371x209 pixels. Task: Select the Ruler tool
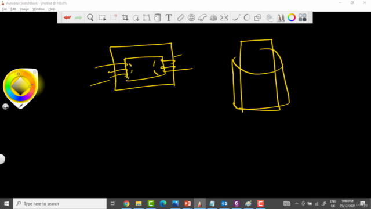[x=180, y=17]
